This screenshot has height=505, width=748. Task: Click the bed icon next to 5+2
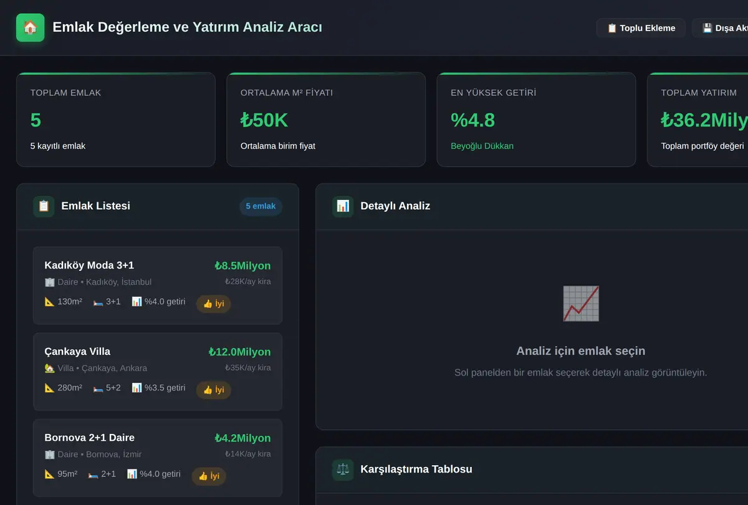[x=98, y=388]
